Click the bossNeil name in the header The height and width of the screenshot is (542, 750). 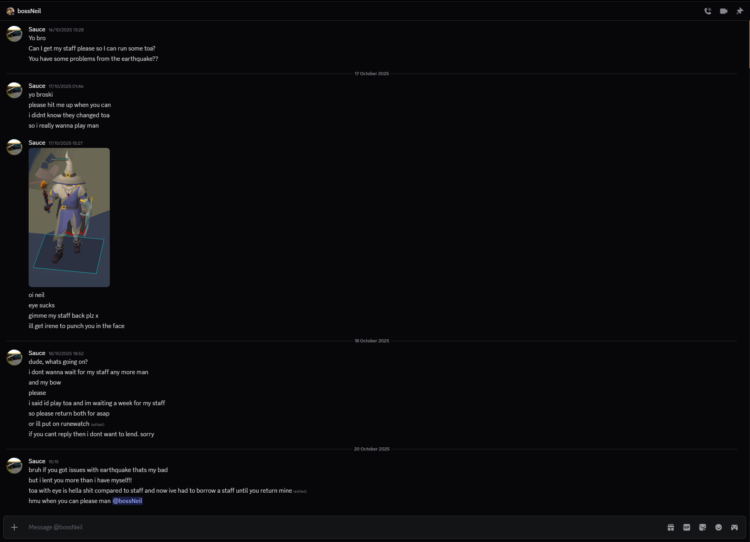[29, 11]
